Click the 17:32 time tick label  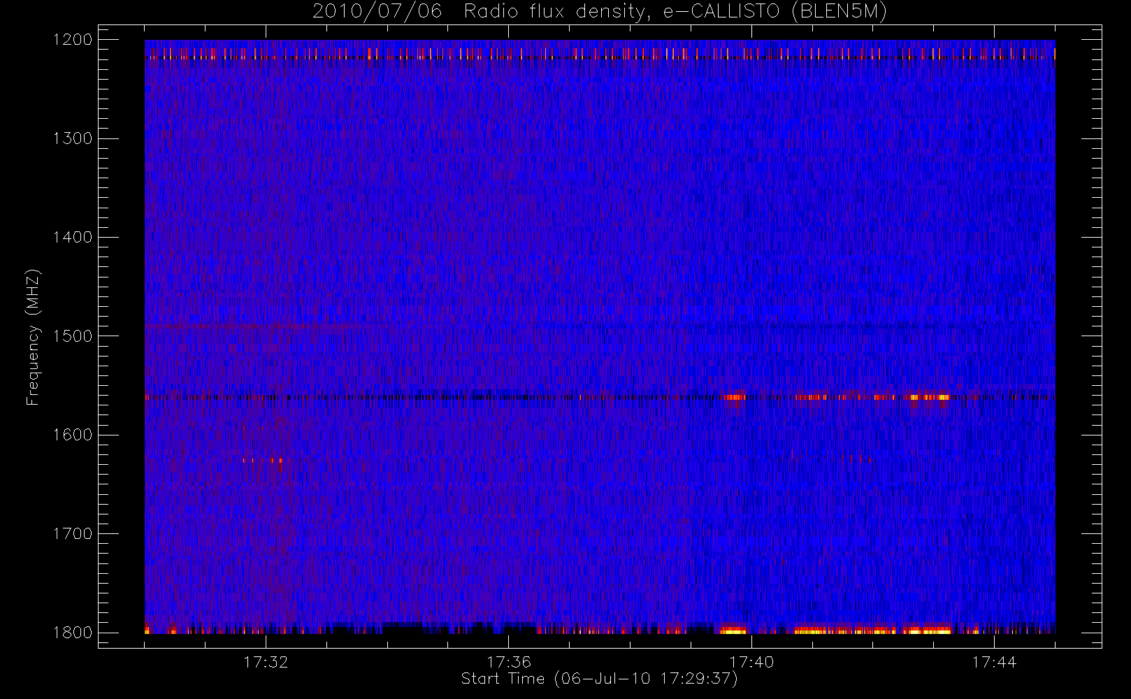click(266, 662)
